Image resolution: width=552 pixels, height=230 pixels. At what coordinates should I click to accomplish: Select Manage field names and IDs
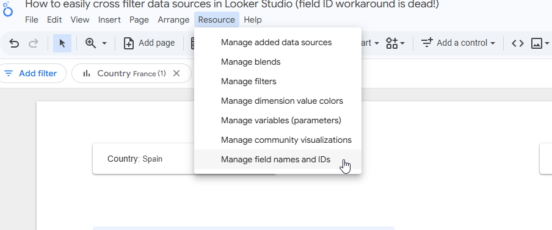(x=277, y=160)
